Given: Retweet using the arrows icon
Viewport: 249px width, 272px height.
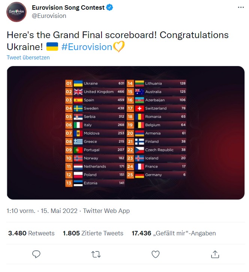Looking at the screenshot, I should (96, 254).
